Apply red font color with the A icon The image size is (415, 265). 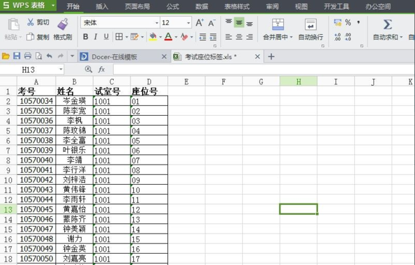click(x=168, y=37)
